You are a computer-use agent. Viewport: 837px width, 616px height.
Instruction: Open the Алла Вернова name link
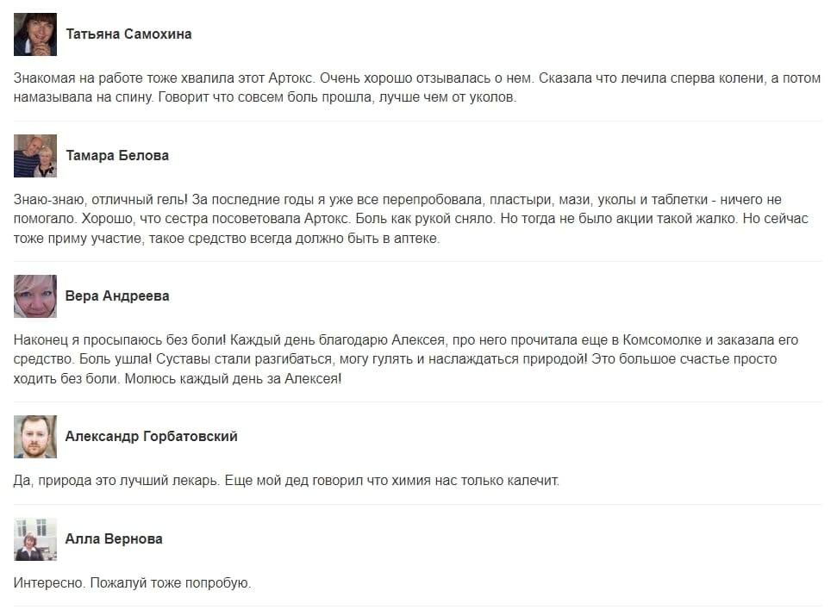tap(114, 538)
